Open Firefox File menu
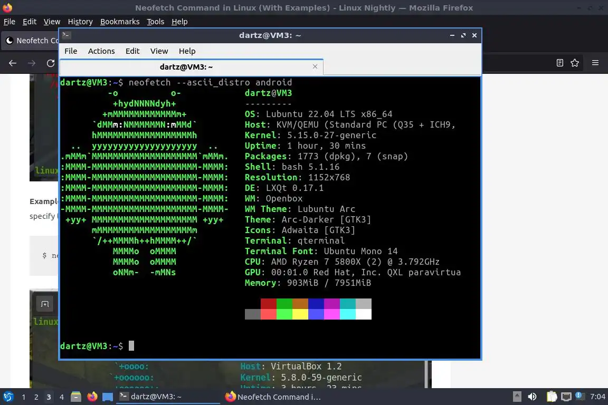608x405 pixels. (9, 22)
